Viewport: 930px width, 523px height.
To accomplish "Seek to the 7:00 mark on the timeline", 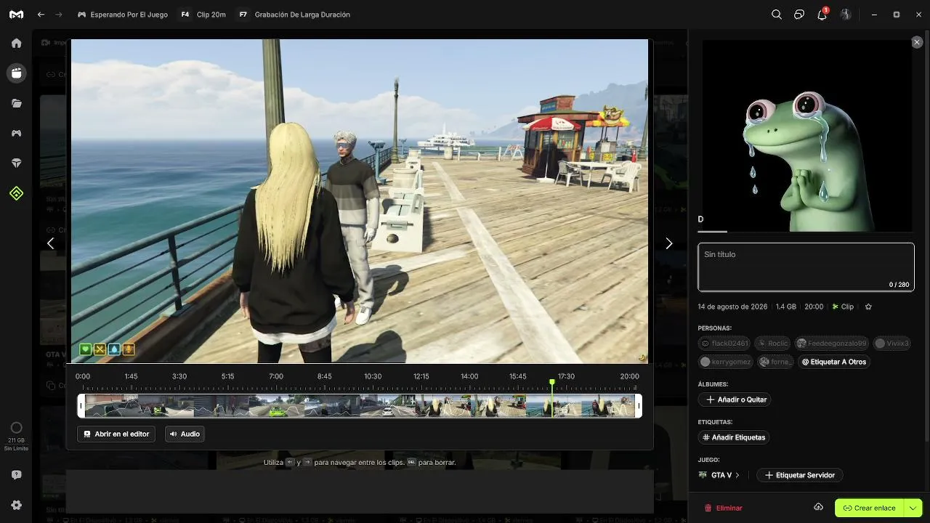I will pyautogui.click(x=276, y=376).
